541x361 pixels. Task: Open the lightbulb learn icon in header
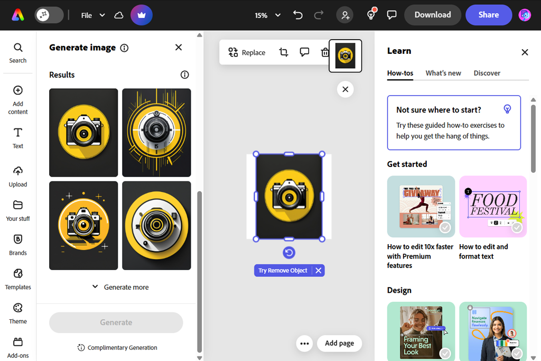(371, 15)
